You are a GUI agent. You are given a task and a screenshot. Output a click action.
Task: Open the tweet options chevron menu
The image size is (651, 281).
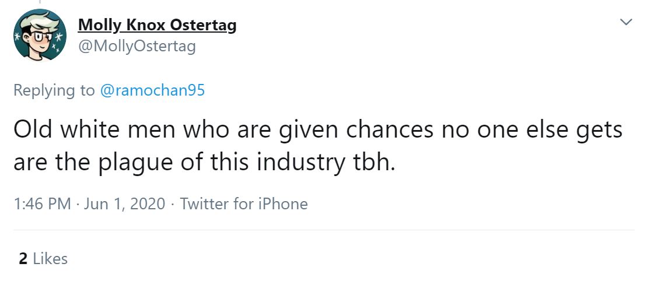(626, 22)
